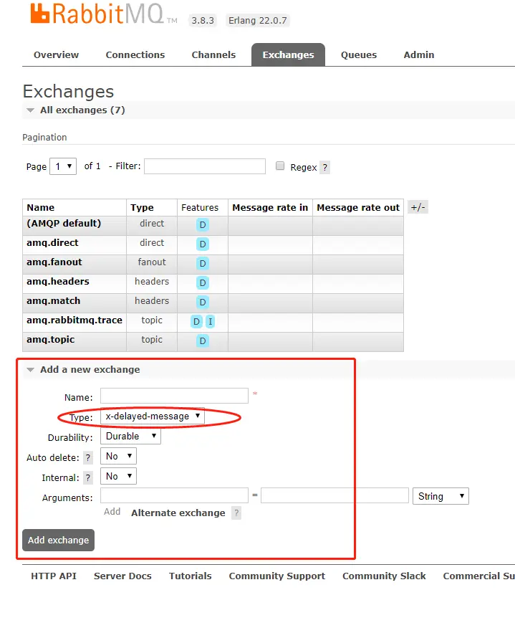
Task: Open the Tutorials footer link
Action: coord(191,576)
